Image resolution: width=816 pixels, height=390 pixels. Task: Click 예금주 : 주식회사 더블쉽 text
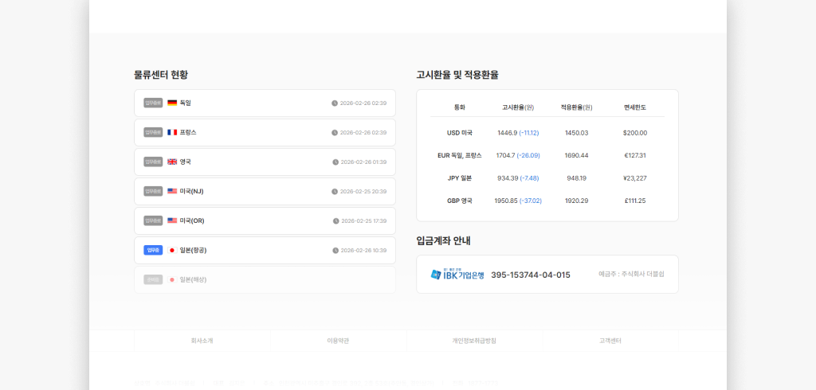pos(631,274)
